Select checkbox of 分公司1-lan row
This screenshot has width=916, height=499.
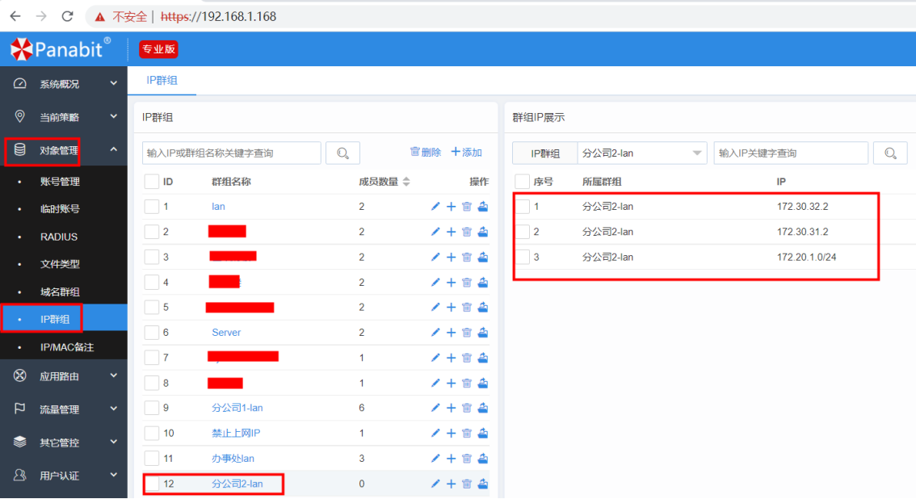pyautogui.click(x=152, y=408)
